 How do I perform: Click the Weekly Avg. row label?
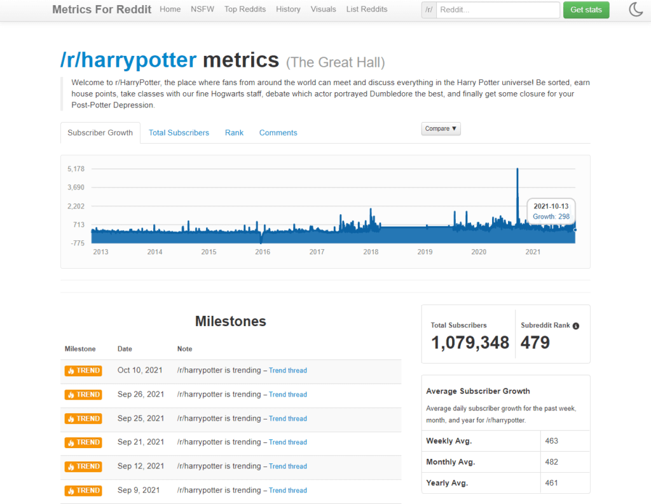tap(449, 441)
